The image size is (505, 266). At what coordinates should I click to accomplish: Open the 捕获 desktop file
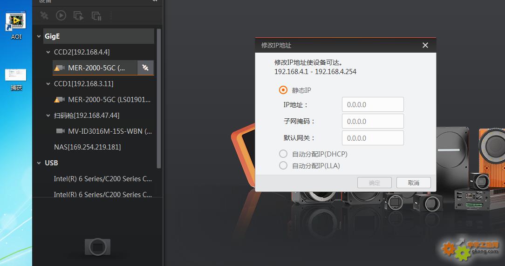[x=16, y=80]
